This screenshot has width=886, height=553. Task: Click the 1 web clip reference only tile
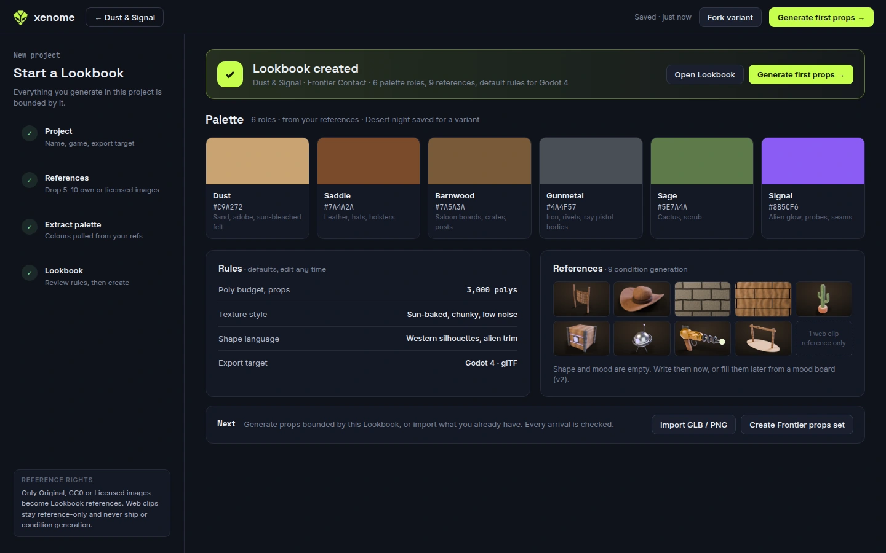(824, 338)
